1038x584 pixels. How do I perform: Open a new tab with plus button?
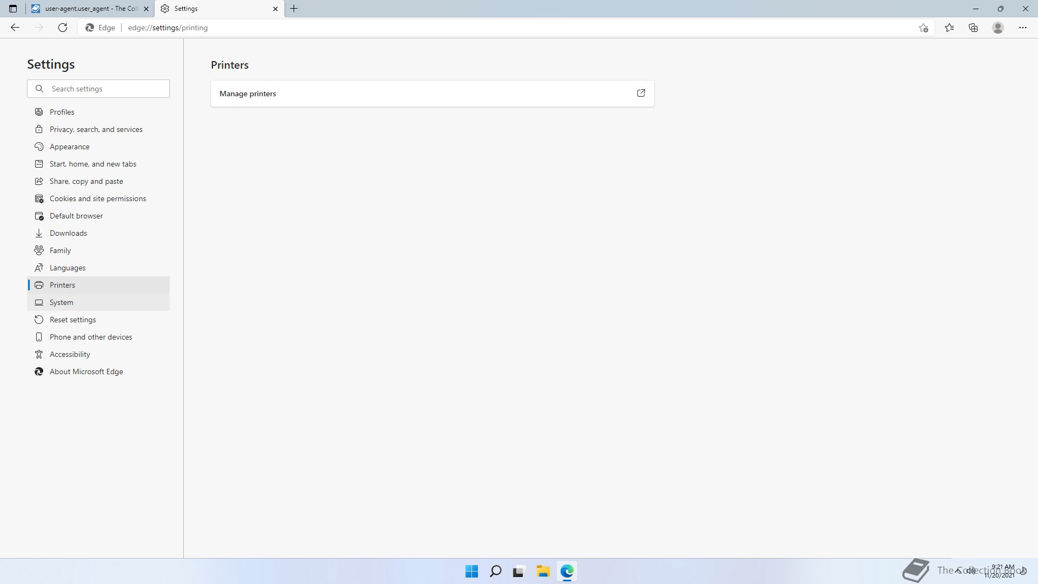294,9
